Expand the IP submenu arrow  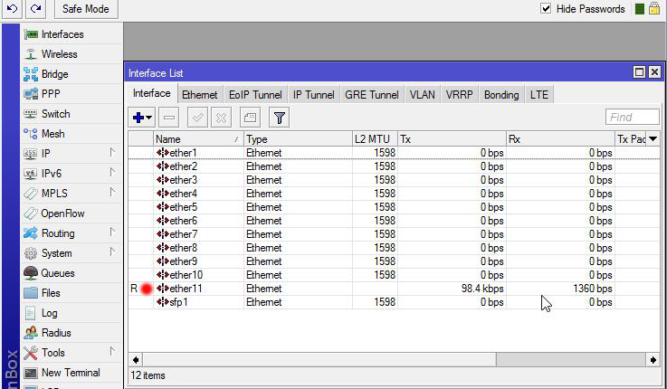point(112,152)
